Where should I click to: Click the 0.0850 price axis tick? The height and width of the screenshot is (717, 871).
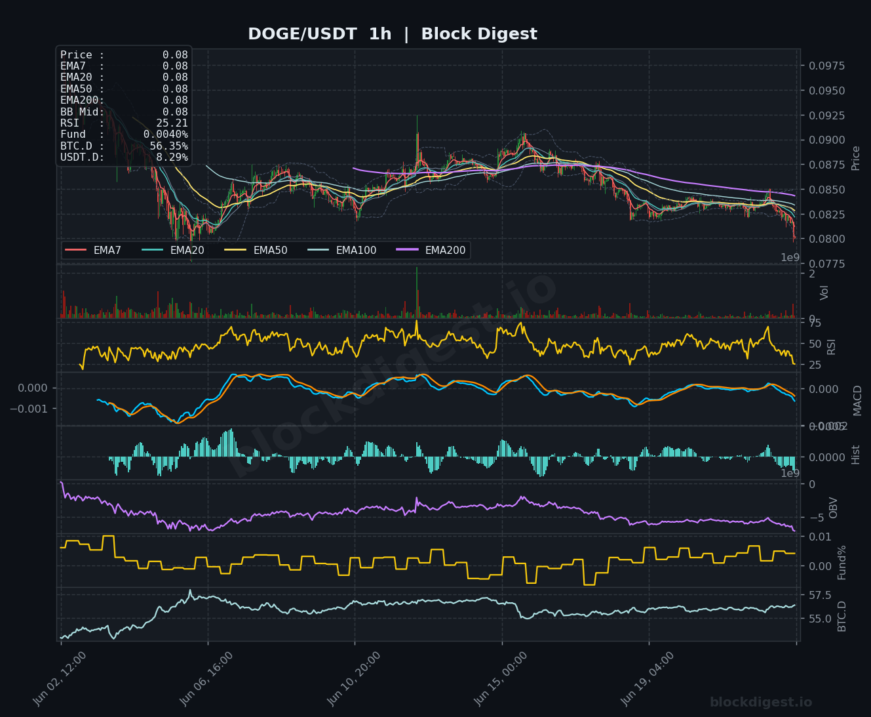point(826,190)
